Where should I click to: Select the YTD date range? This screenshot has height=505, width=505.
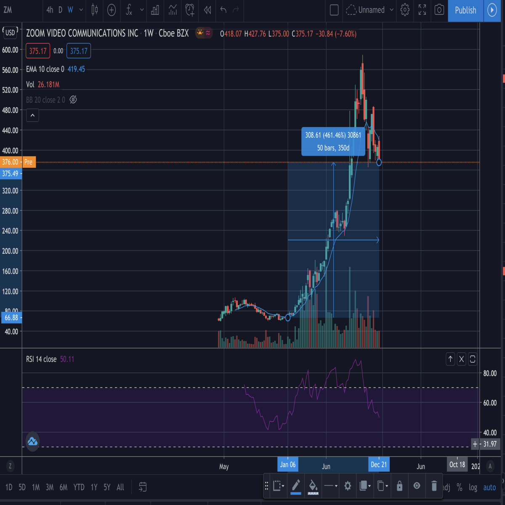79,487
